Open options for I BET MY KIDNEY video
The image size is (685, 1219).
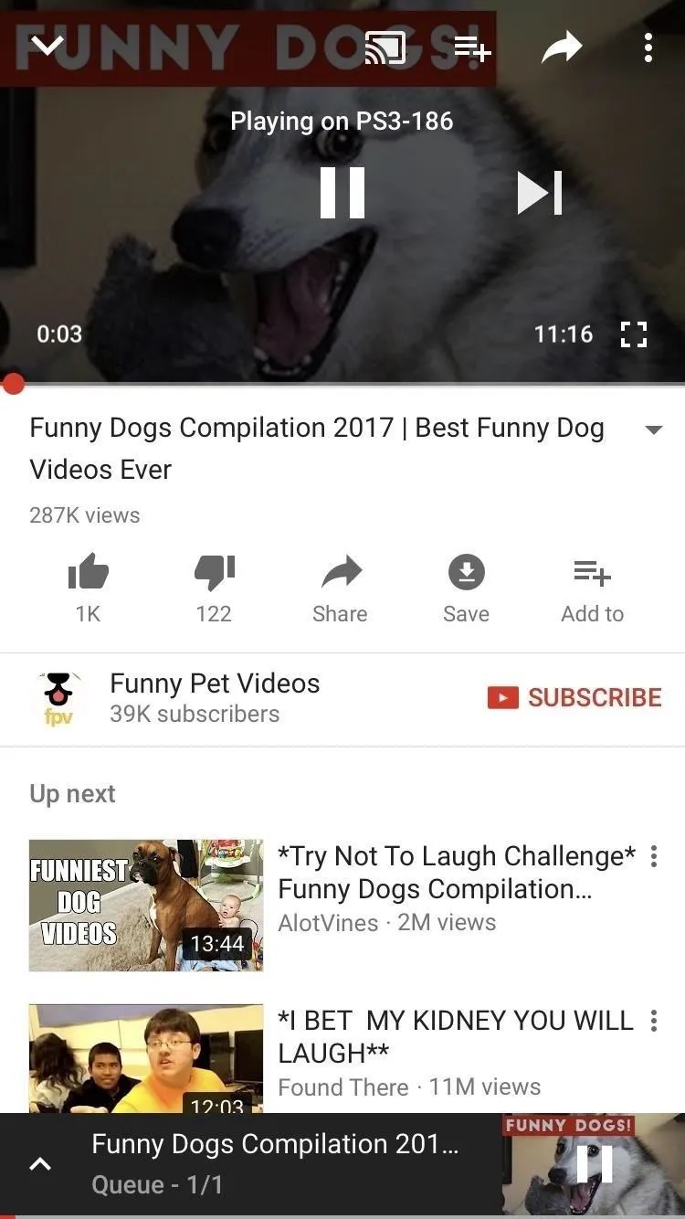[653, 1021]
